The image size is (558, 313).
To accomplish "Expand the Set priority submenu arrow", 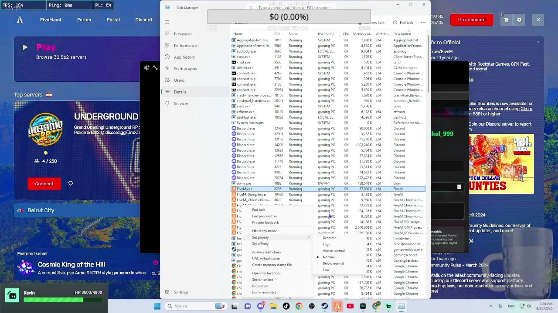I will point(309,237).
